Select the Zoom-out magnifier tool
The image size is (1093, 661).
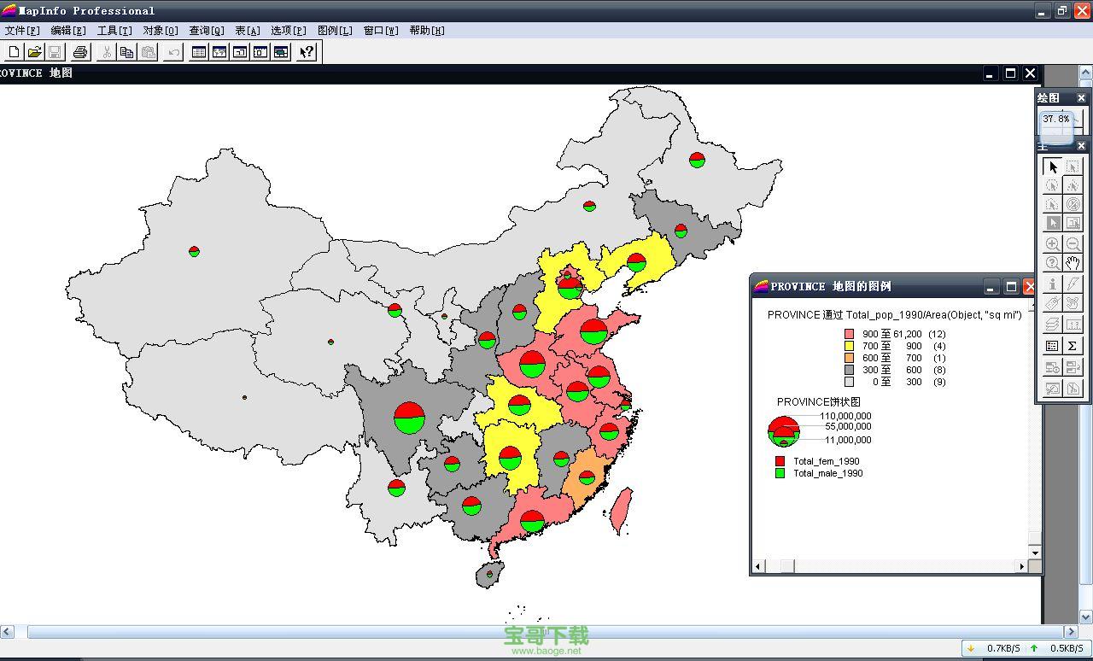click(1073, 243)
